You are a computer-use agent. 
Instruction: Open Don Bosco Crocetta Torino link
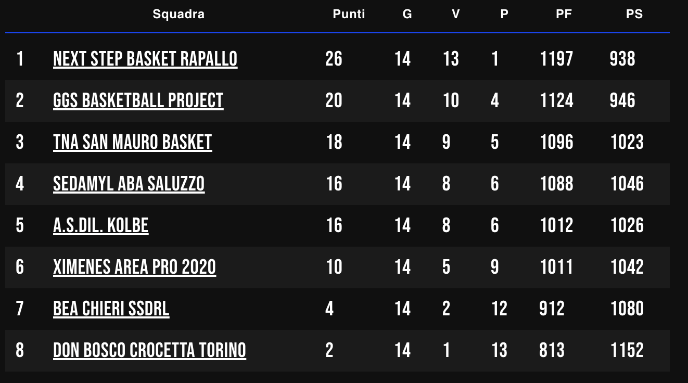click(149, 350)
